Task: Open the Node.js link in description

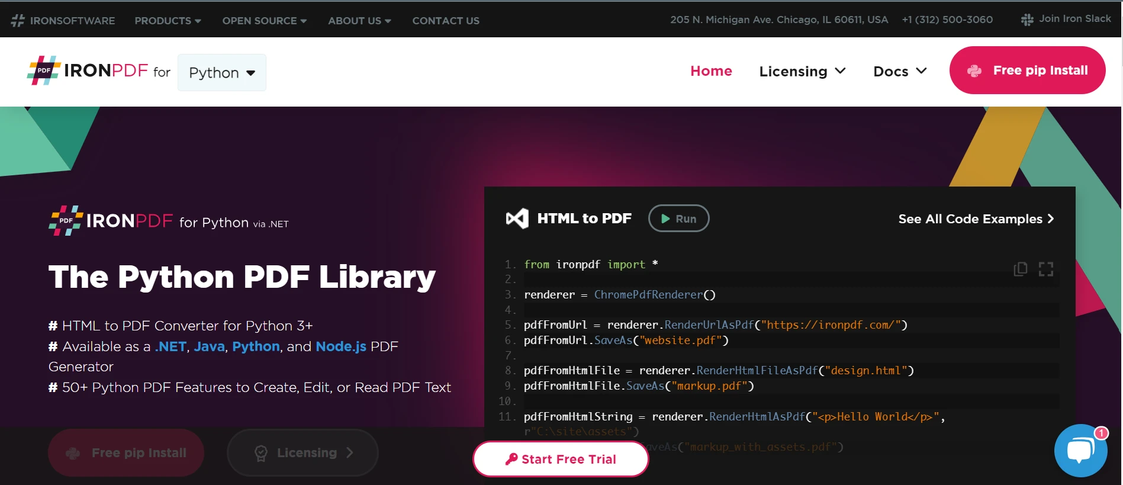Action: 341,346
